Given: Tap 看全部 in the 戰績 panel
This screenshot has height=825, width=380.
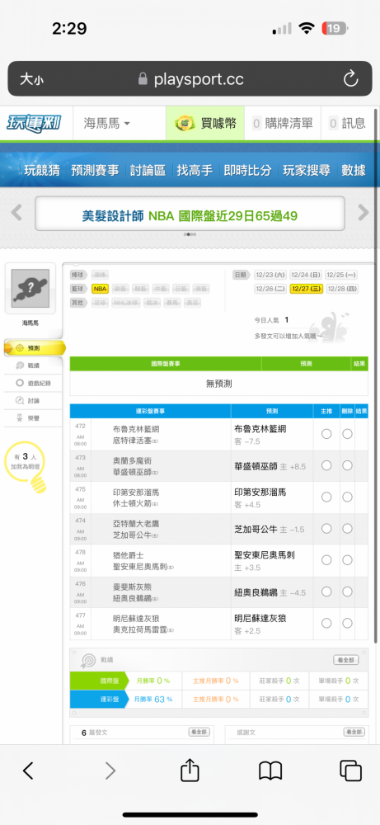Looking at the screenshot, I should (346, 660).
